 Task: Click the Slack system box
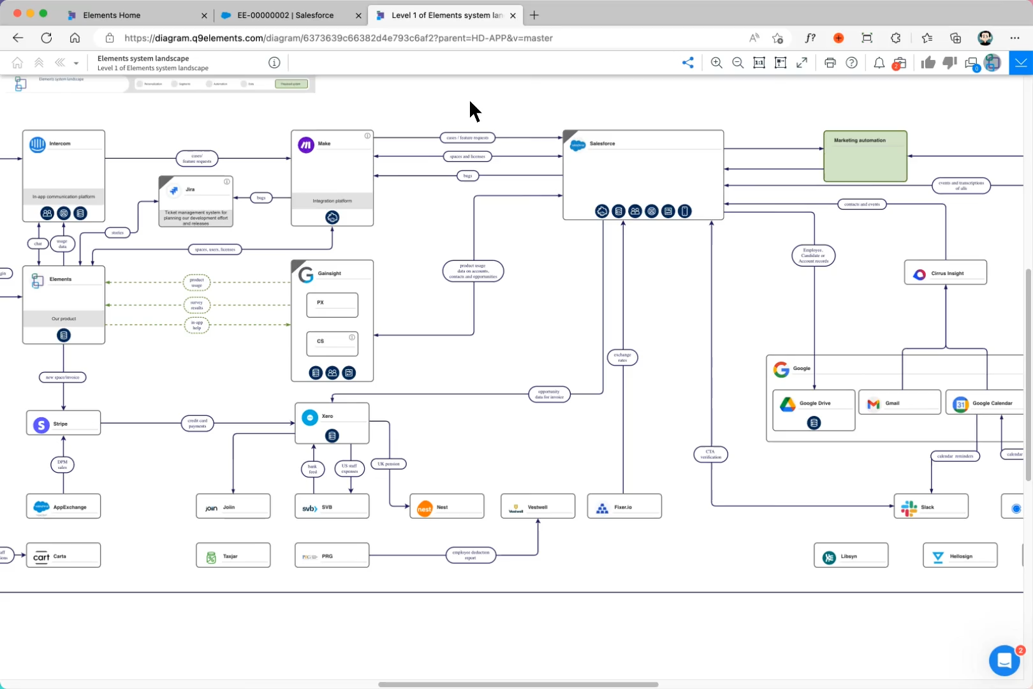931,507
